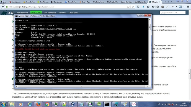The width and height of the screenshot is (191, 107).
Task: Open the Pocket save icon in toolbar
Action: click(x=138, y=7)
